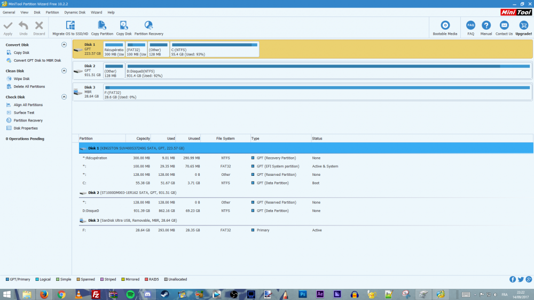Select the Disk 1 drive icon in disk map
The image size is (534, 300).
pos(78,50)
